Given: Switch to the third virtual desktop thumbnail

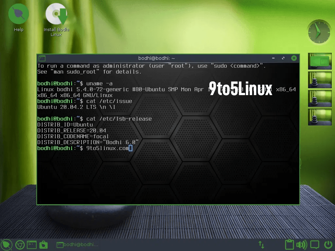Looking at the screenshot, I should pos(320,98).
